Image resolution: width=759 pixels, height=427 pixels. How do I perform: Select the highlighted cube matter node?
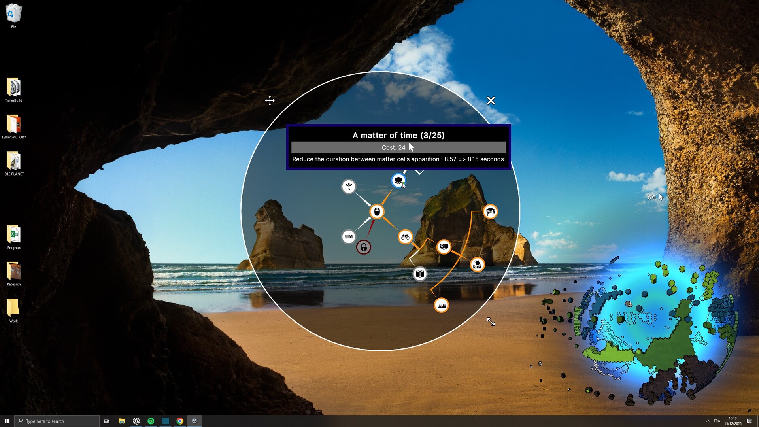398,180
